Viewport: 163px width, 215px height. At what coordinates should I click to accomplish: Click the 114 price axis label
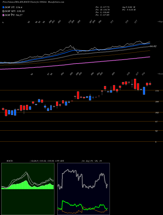[x=157, y=91]
